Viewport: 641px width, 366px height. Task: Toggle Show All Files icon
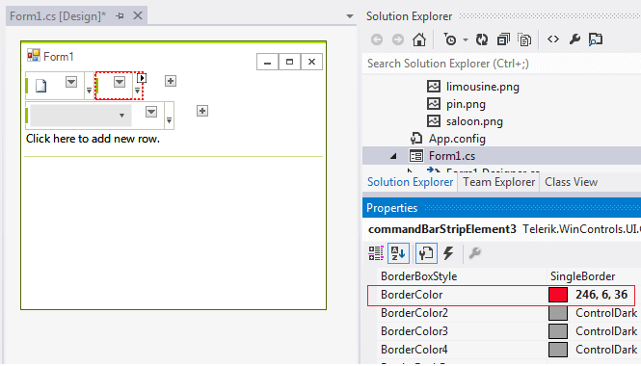coord(524,39)
